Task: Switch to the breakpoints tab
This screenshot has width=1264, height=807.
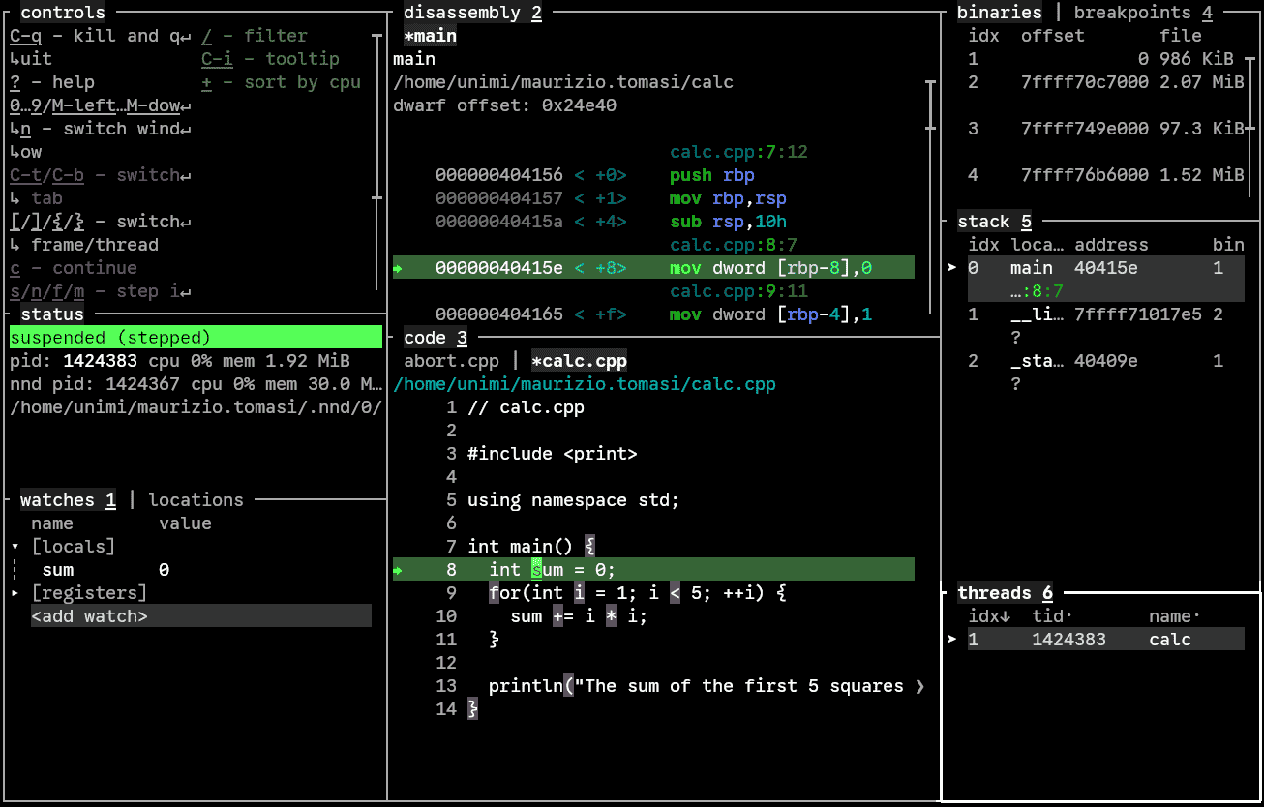Action: click(x=1132, y=13)
